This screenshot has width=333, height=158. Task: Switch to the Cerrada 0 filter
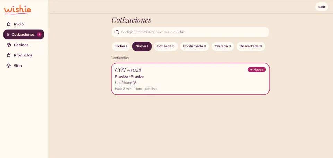coord(223,46)
